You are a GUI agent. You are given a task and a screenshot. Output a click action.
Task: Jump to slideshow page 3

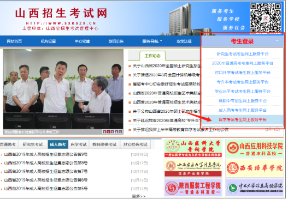click(113, 131)
